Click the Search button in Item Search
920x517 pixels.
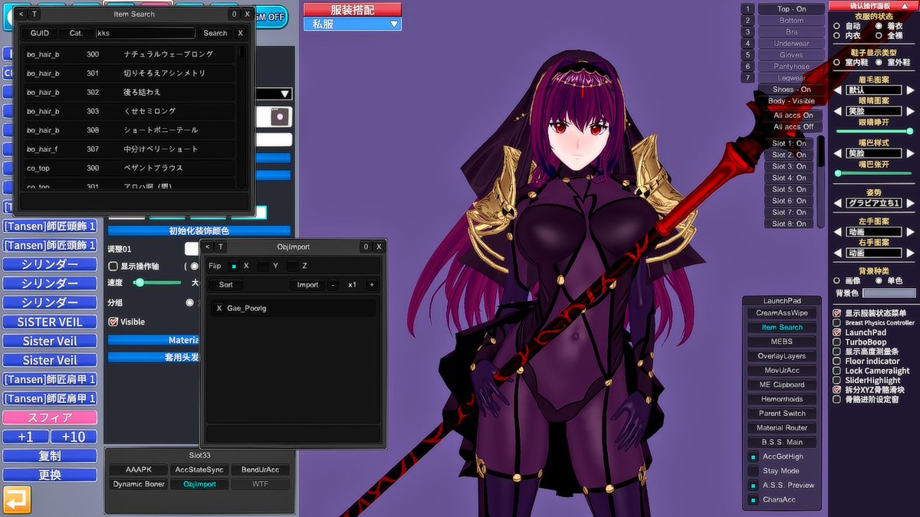click(215, 33)
